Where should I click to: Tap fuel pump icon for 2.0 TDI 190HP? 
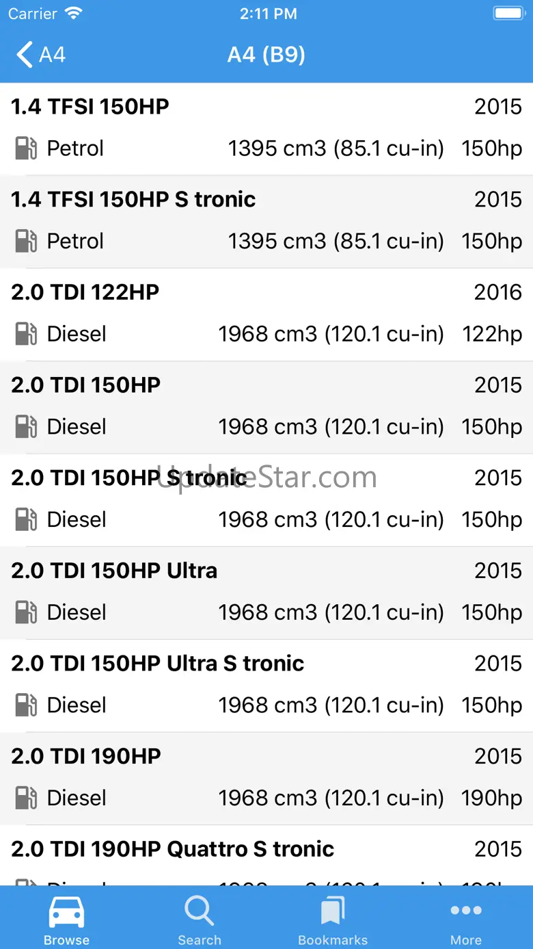(26, 798)
